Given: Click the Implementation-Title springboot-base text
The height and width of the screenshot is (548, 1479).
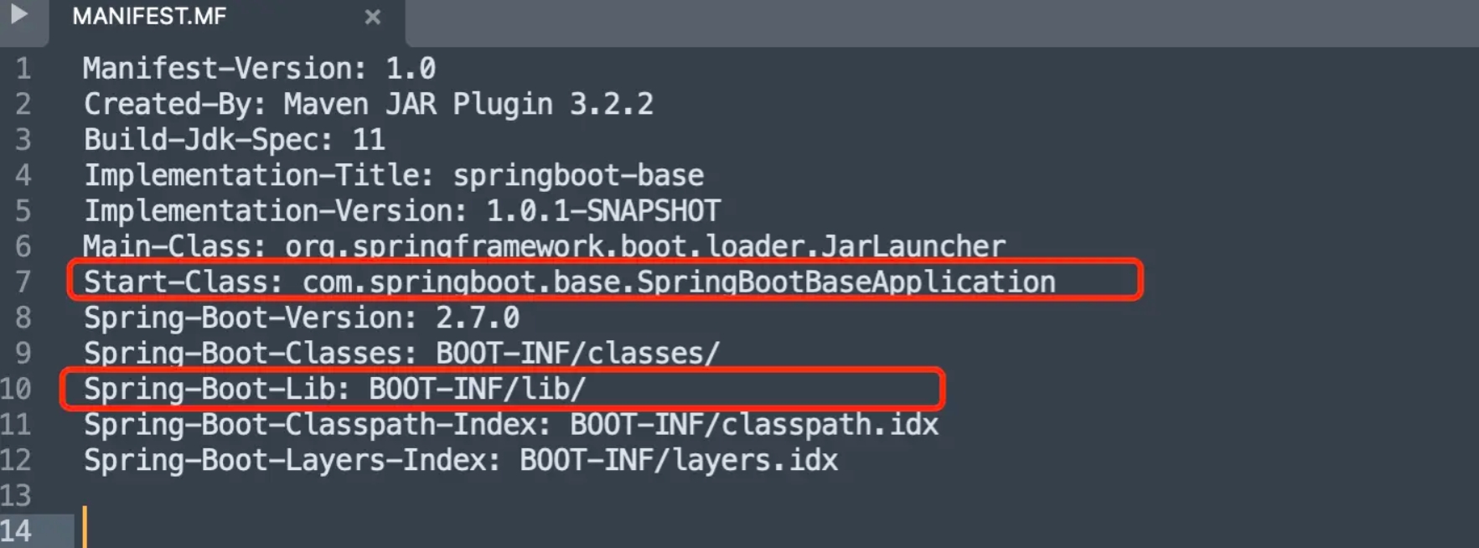Looking at the screenshot, I should (393, 175).
